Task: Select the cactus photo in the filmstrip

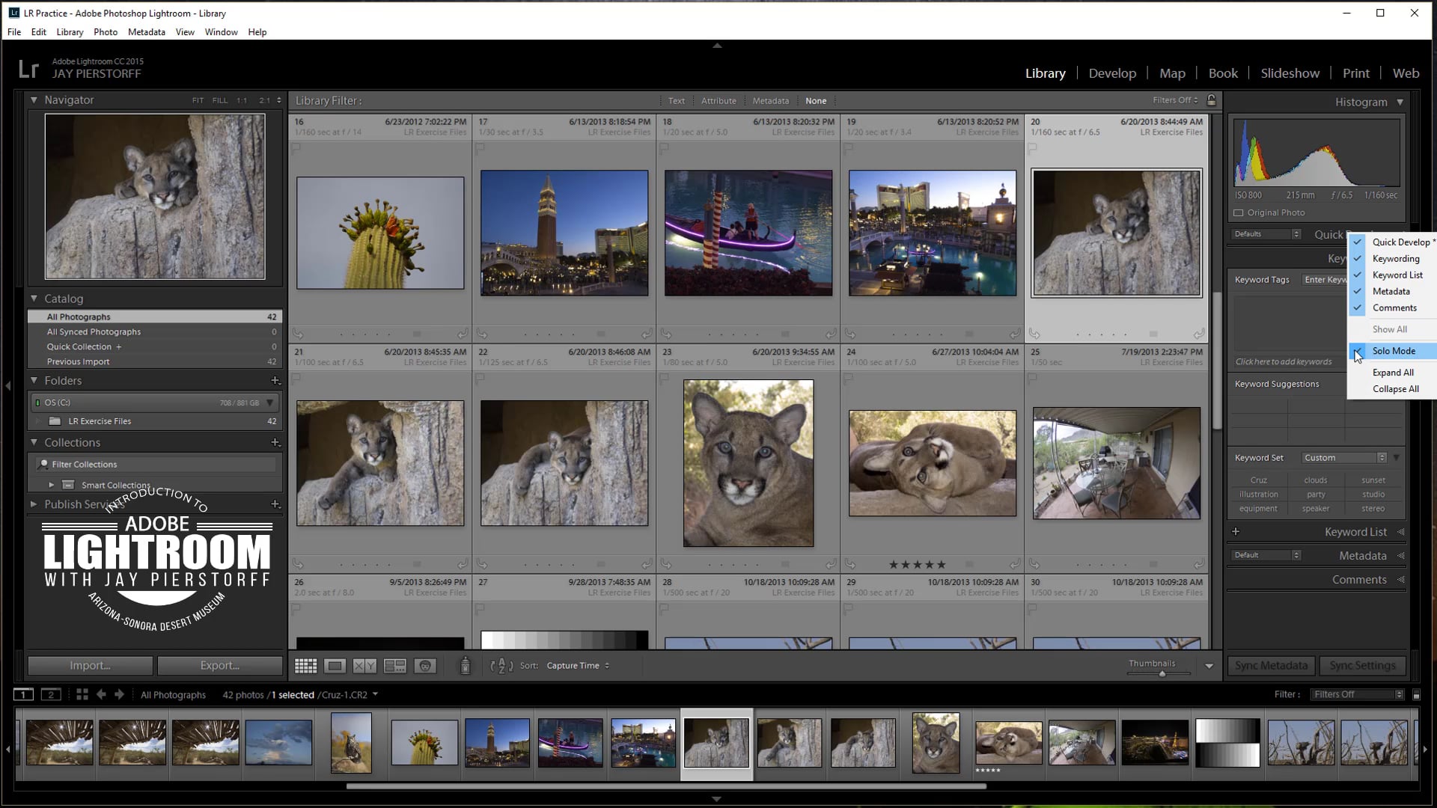Action: pyautogui.click(x=424, y=742)
